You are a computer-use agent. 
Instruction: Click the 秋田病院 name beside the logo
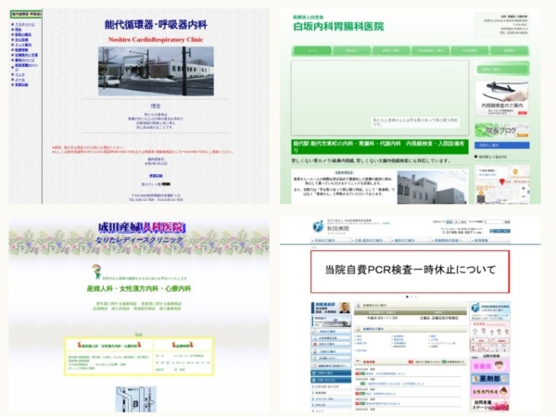click(338, 229)
